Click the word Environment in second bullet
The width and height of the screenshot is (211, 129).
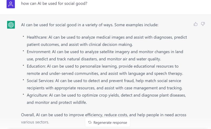(39, 52)
